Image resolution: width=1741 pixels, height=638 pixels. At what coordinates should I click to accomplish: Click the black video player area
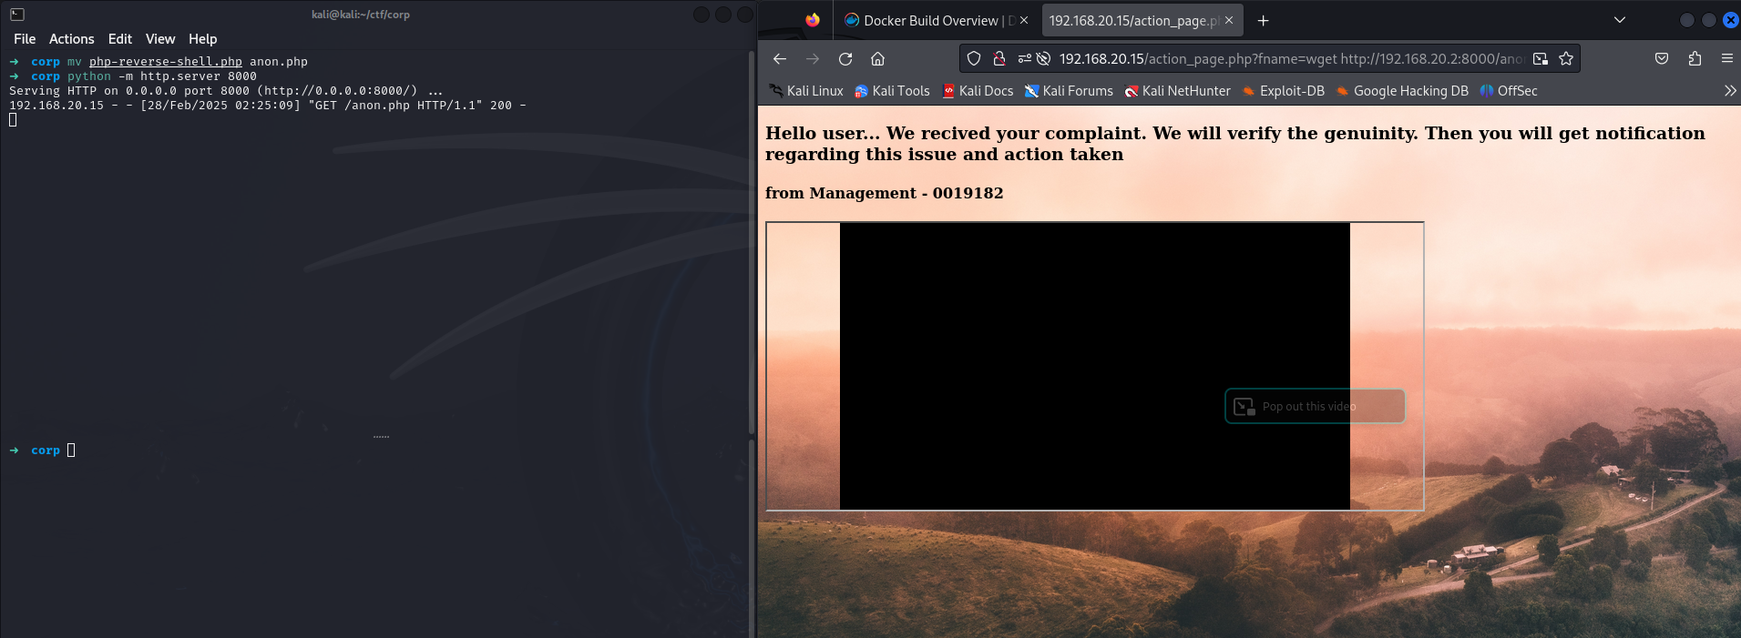point(1094,366)
